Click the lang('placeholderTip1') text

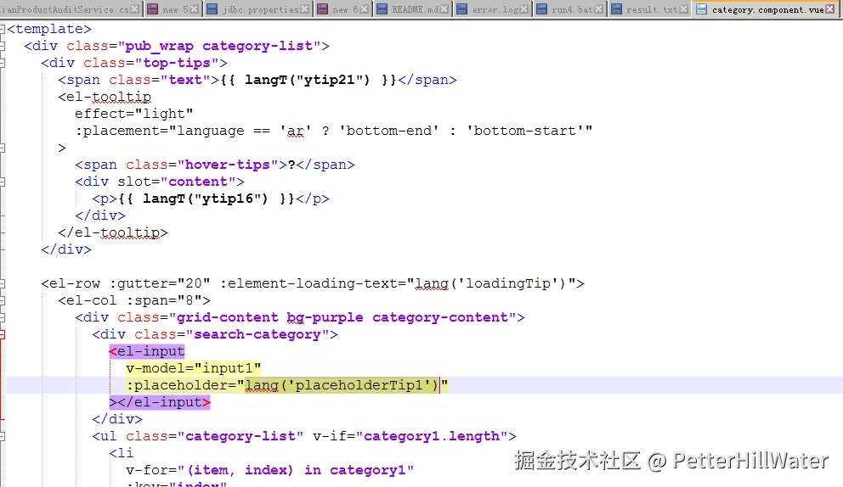342,385
